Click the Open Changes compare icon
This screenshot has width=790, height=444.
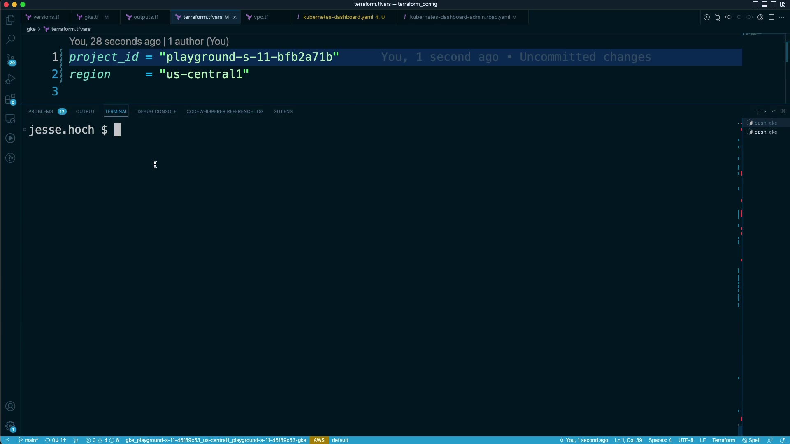point(718,17)
